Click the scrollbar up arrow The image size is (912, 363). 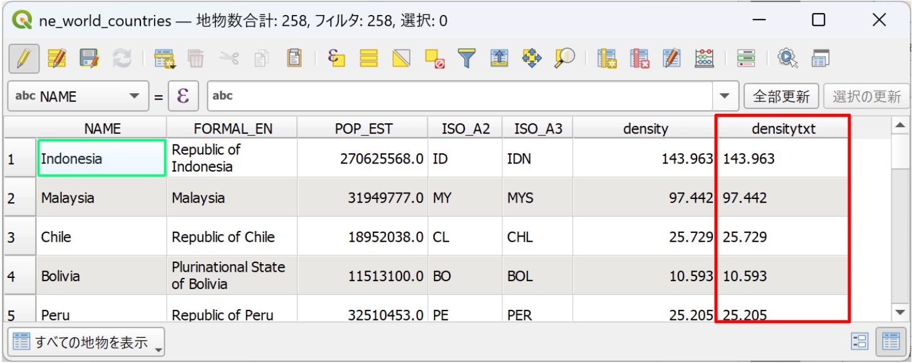(901, 126)
